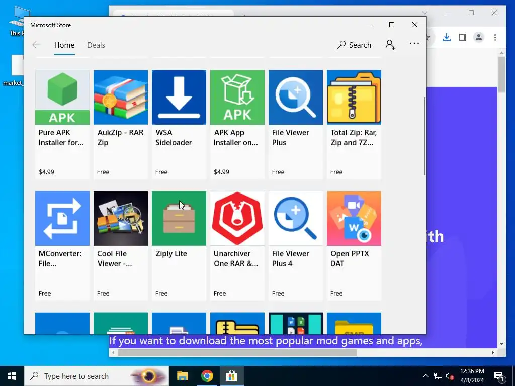Switch to Chrome in the taskbar
Screen dimensions: 515x386
pyautogui.click(x=207, y=376)
